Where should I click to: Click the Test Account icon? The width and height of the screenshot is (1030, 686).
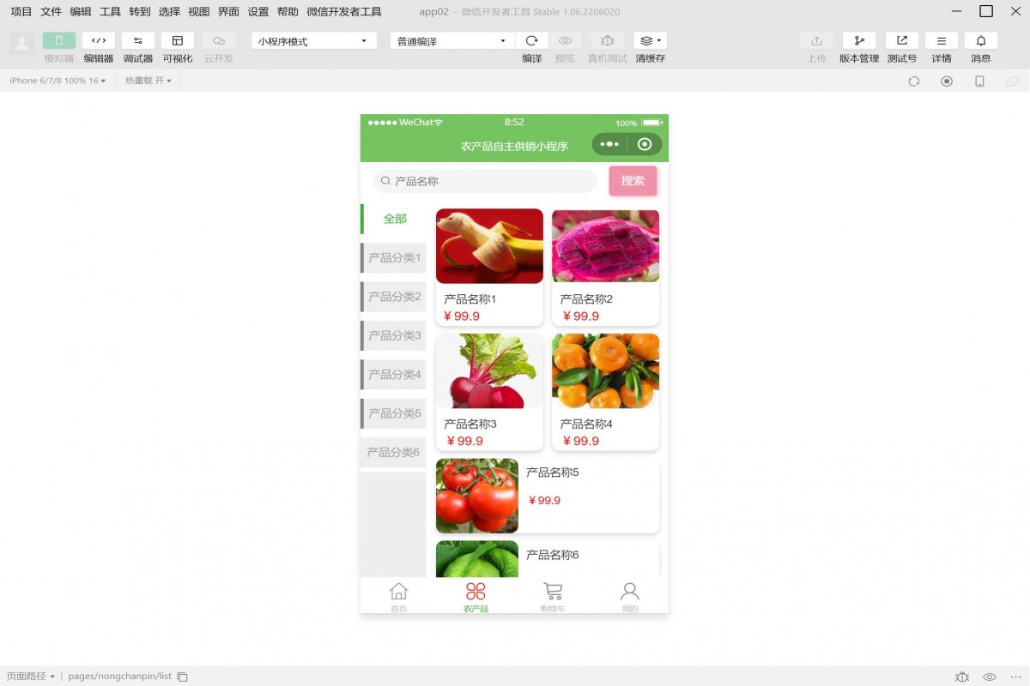coord(901,41)
